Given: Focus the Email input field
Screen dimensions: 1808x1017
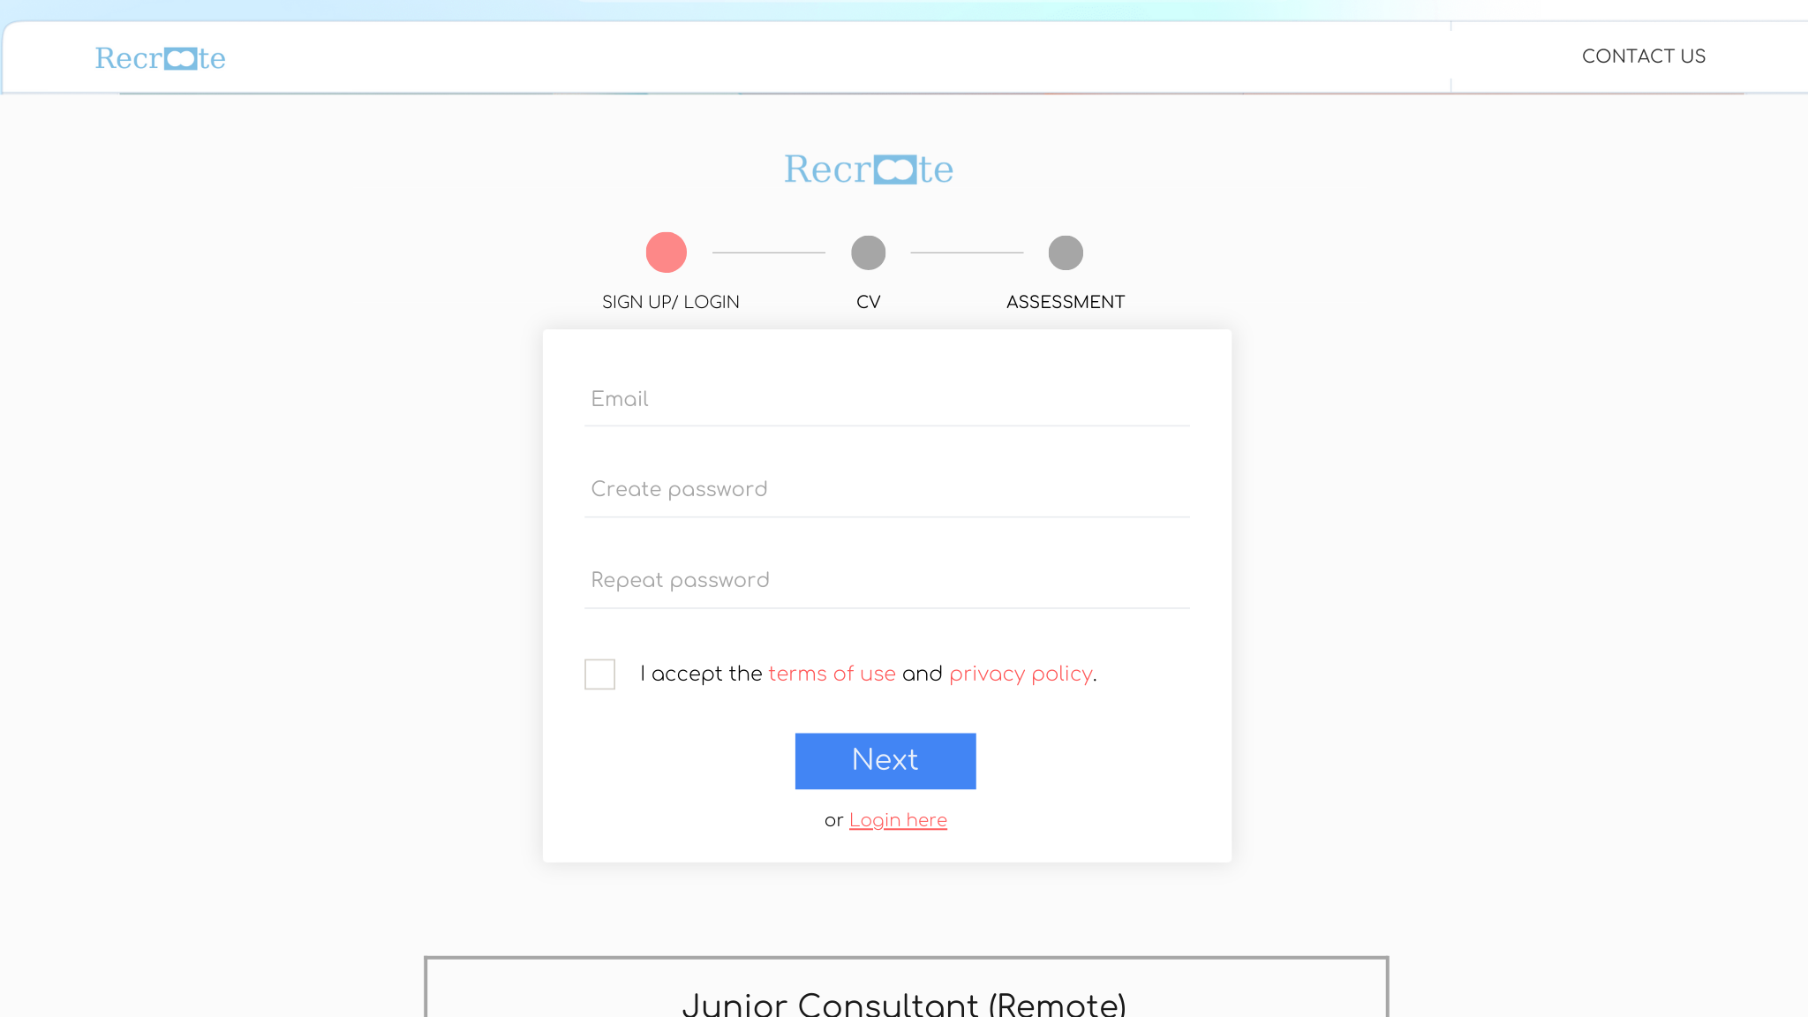Looking at the screenshot, I should point(887,399).
